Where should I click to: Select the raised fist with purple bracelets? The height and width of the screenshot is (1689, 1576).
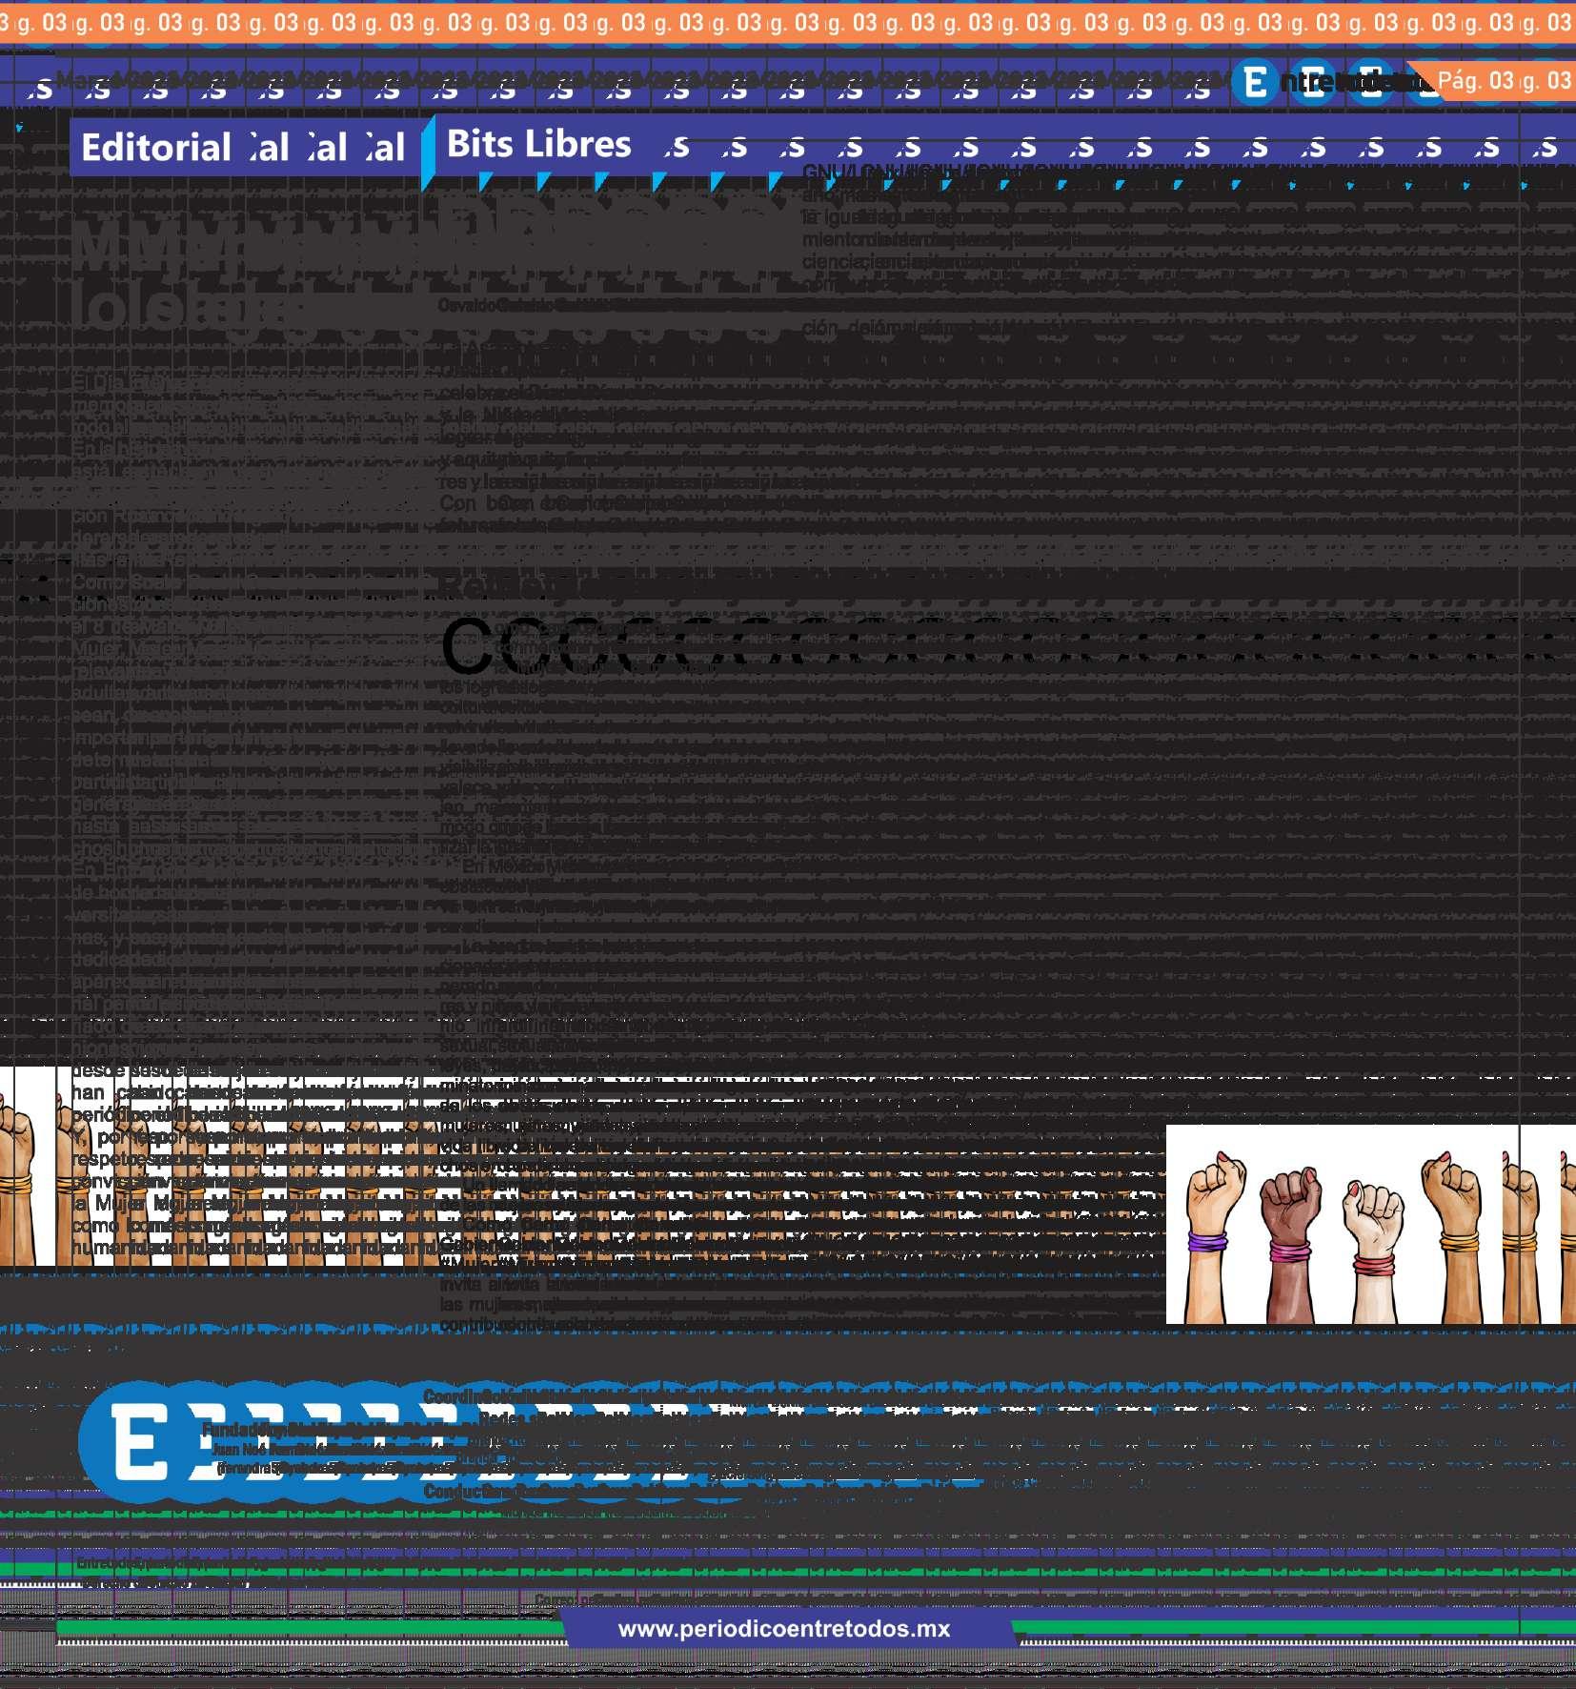tap(1213, 1236)
